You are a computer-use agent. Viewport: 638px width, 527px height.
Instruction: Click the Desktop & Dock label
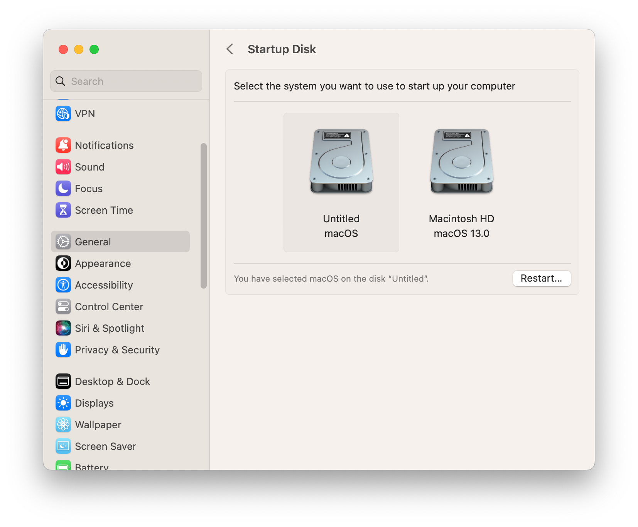click(x=113, y=382)
